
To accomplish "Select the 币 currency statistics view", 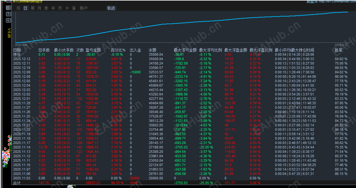I will pos(59,8).
